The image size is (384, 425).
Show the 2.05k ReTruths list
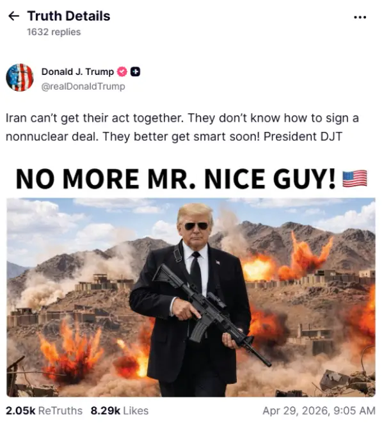(x=44, y=411)
